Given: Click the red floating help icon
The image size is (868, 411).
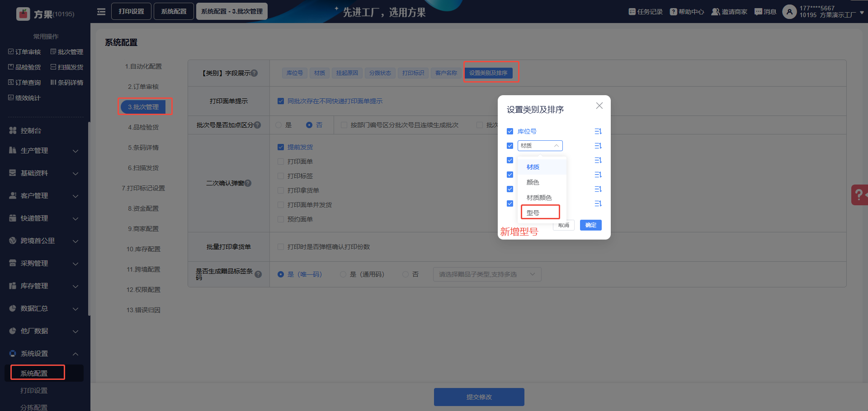Looking at the screenshot, I should (x=859, y=195).
